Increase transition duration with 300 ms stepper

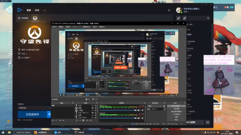click(164, 109)
